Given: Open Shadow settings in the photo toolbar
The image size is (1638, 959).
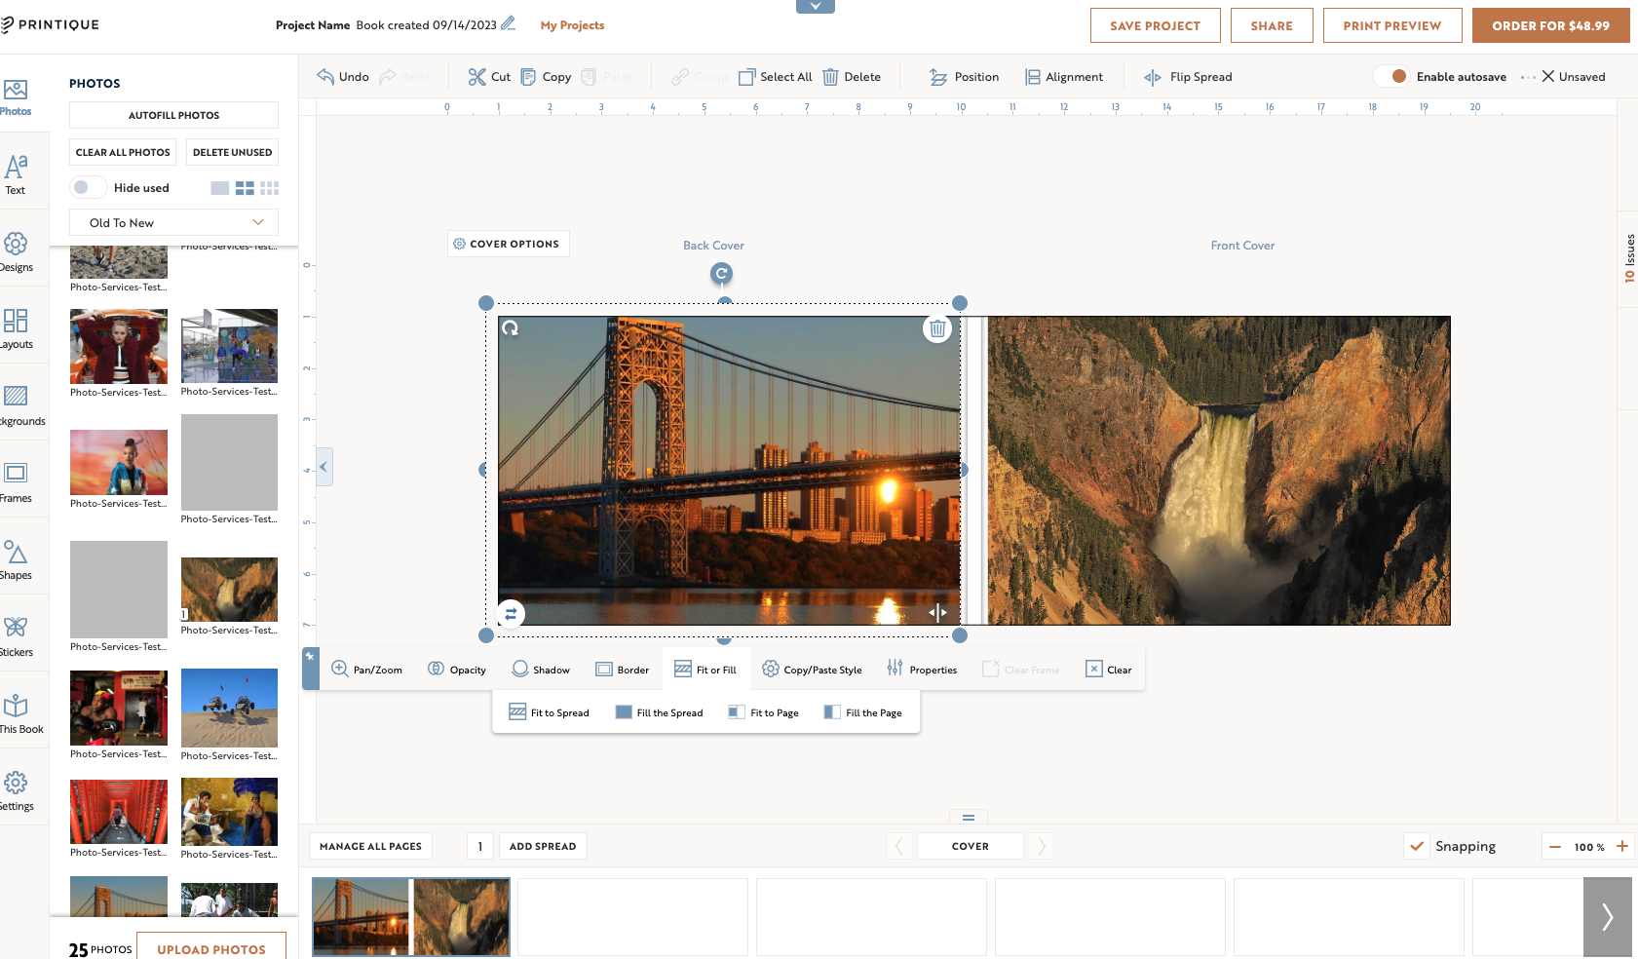Looking at the screenshot, I should (541, 669).
